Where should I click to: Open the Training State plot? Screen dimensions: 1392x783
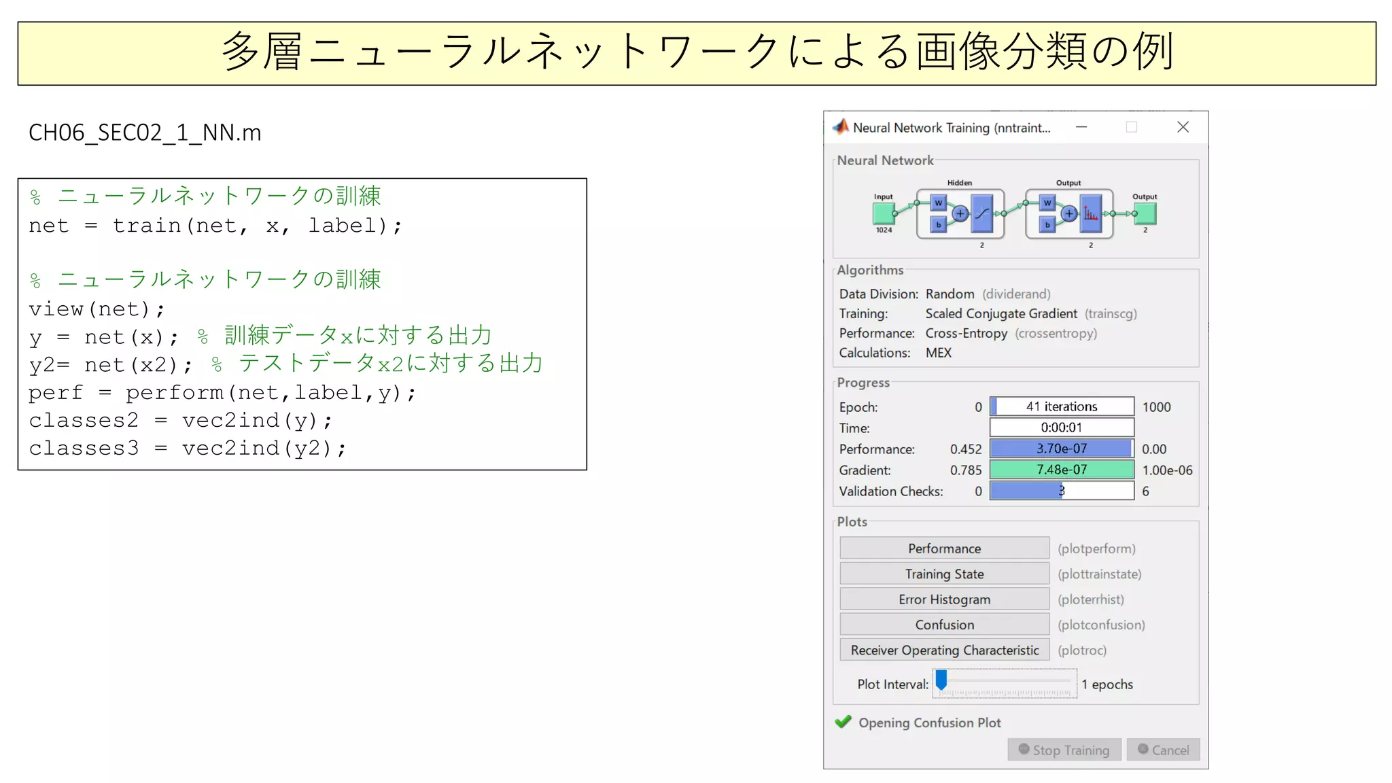click(945, 574)
